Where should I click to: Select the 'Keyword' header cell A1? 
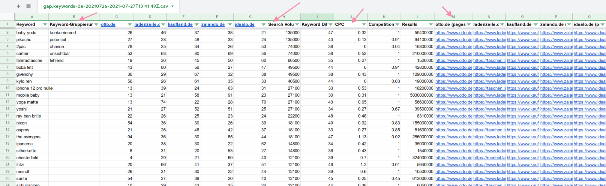[32, 24]
